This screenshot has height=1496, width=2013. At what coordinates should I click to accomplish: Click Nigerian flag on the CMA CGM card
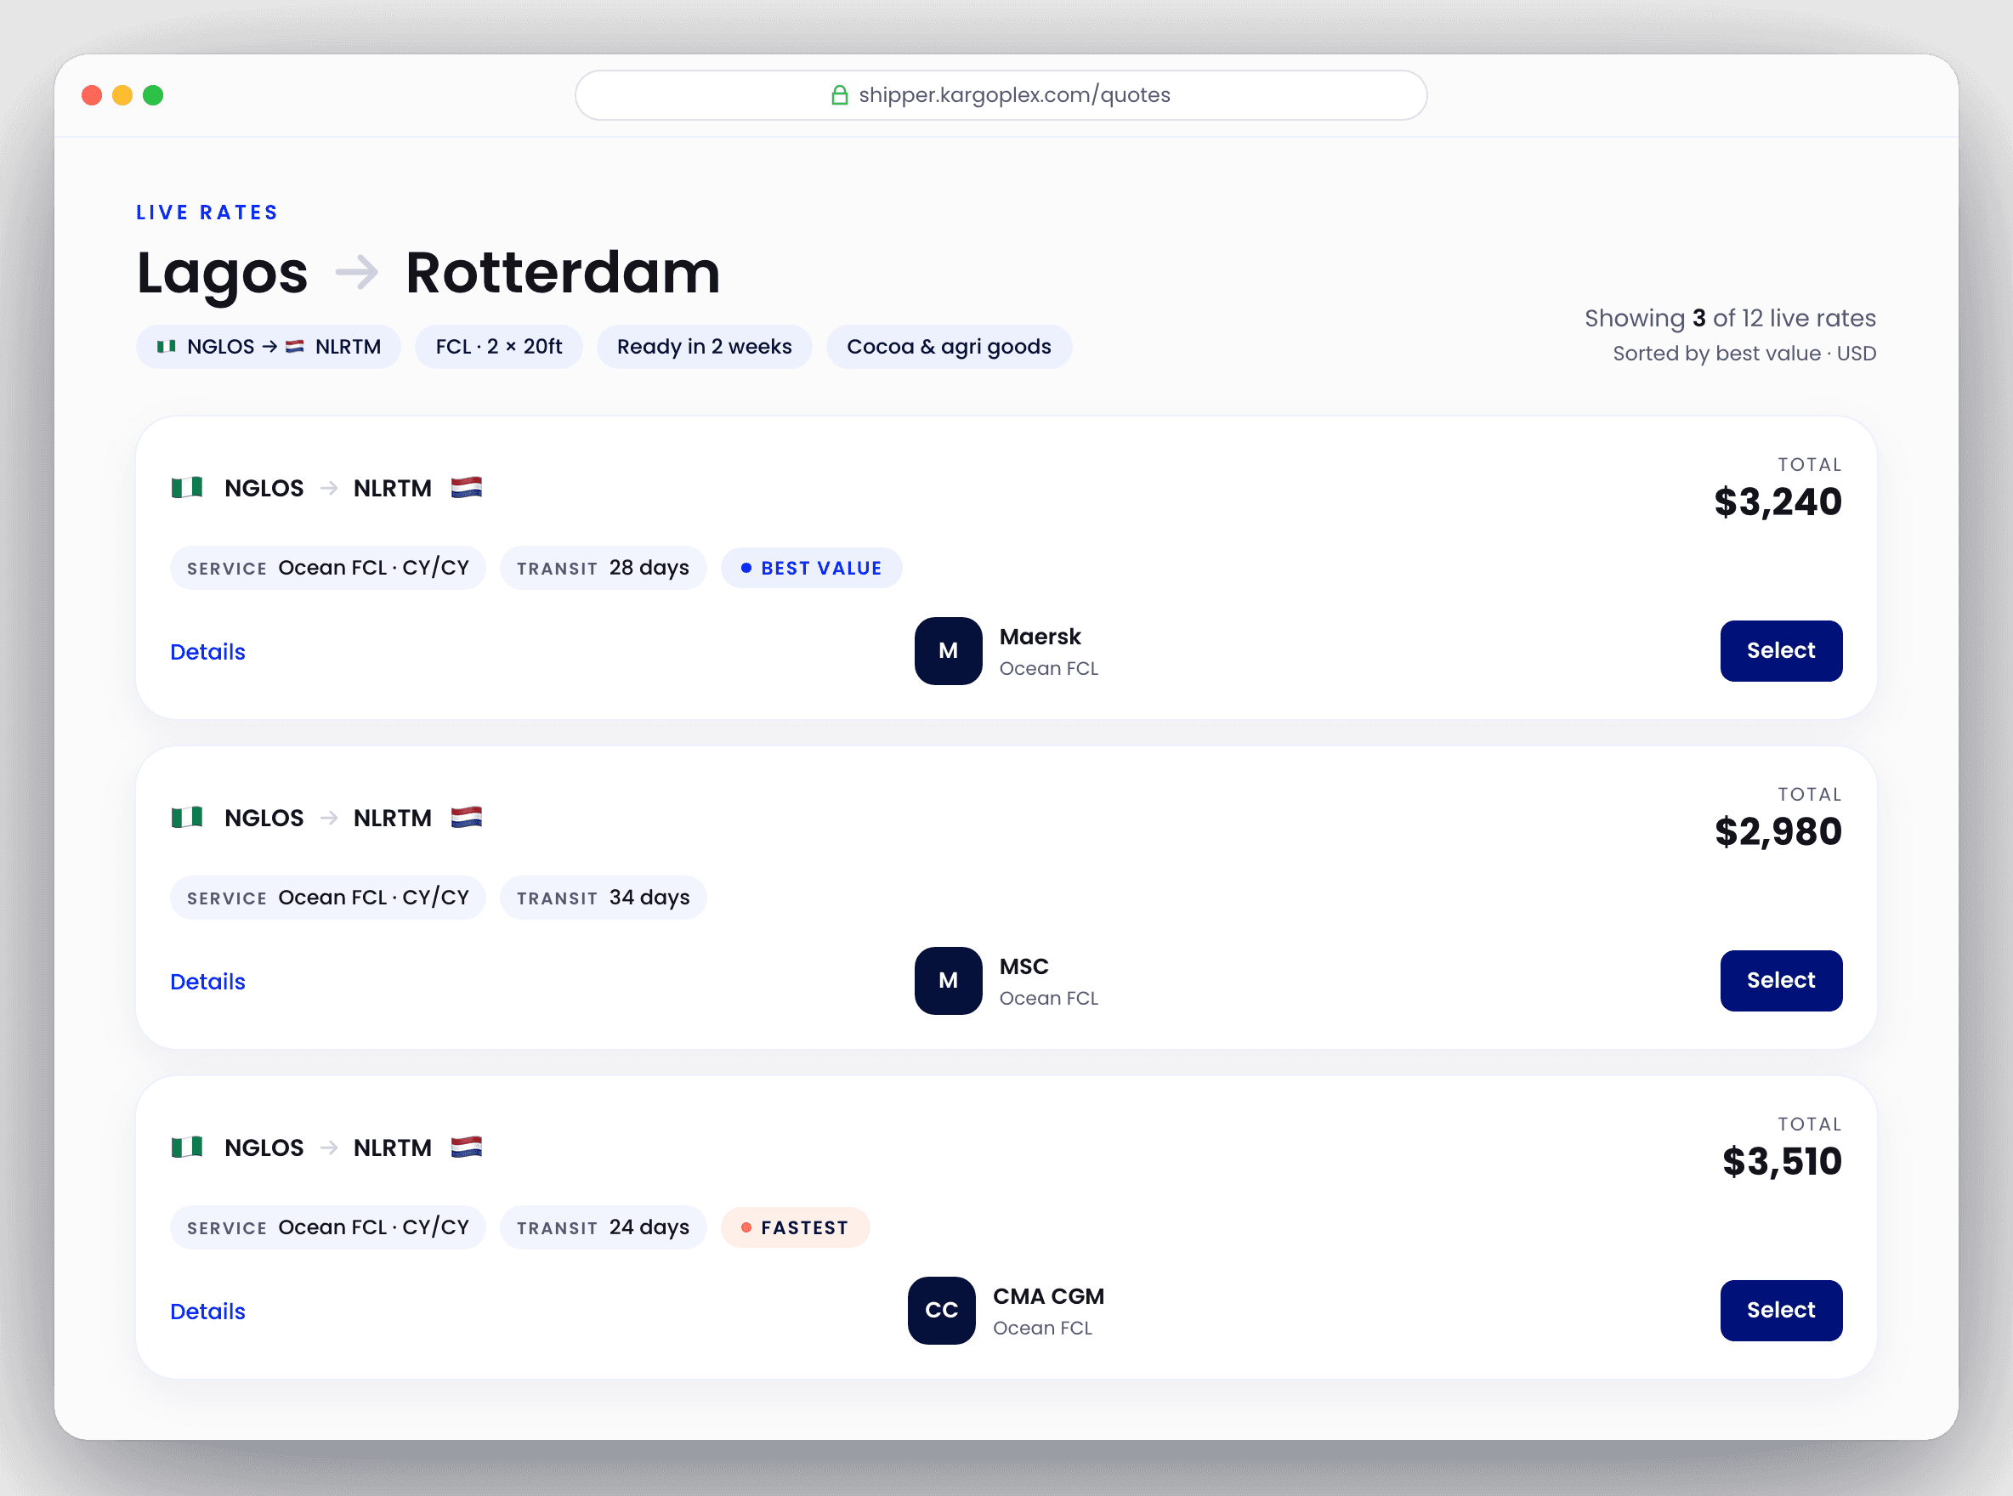(188, 1147)
